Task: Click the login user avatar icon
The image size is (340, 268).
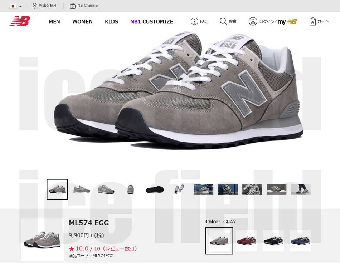Action: click(253, 21)
